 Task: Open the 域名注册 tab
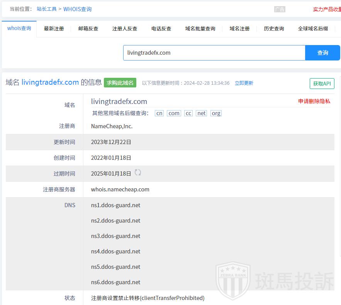pyautogui.click(x=239, y=28)
